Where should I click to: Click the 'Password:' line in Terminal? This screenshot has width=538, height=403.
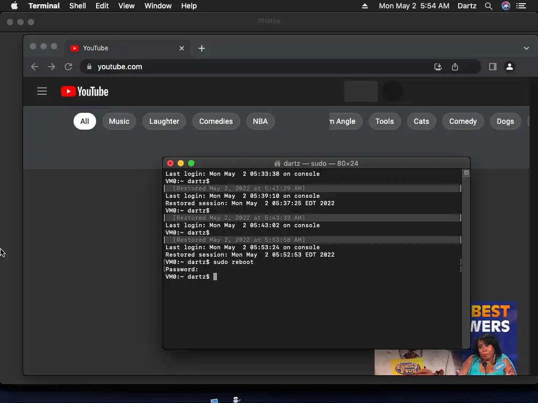182,269
